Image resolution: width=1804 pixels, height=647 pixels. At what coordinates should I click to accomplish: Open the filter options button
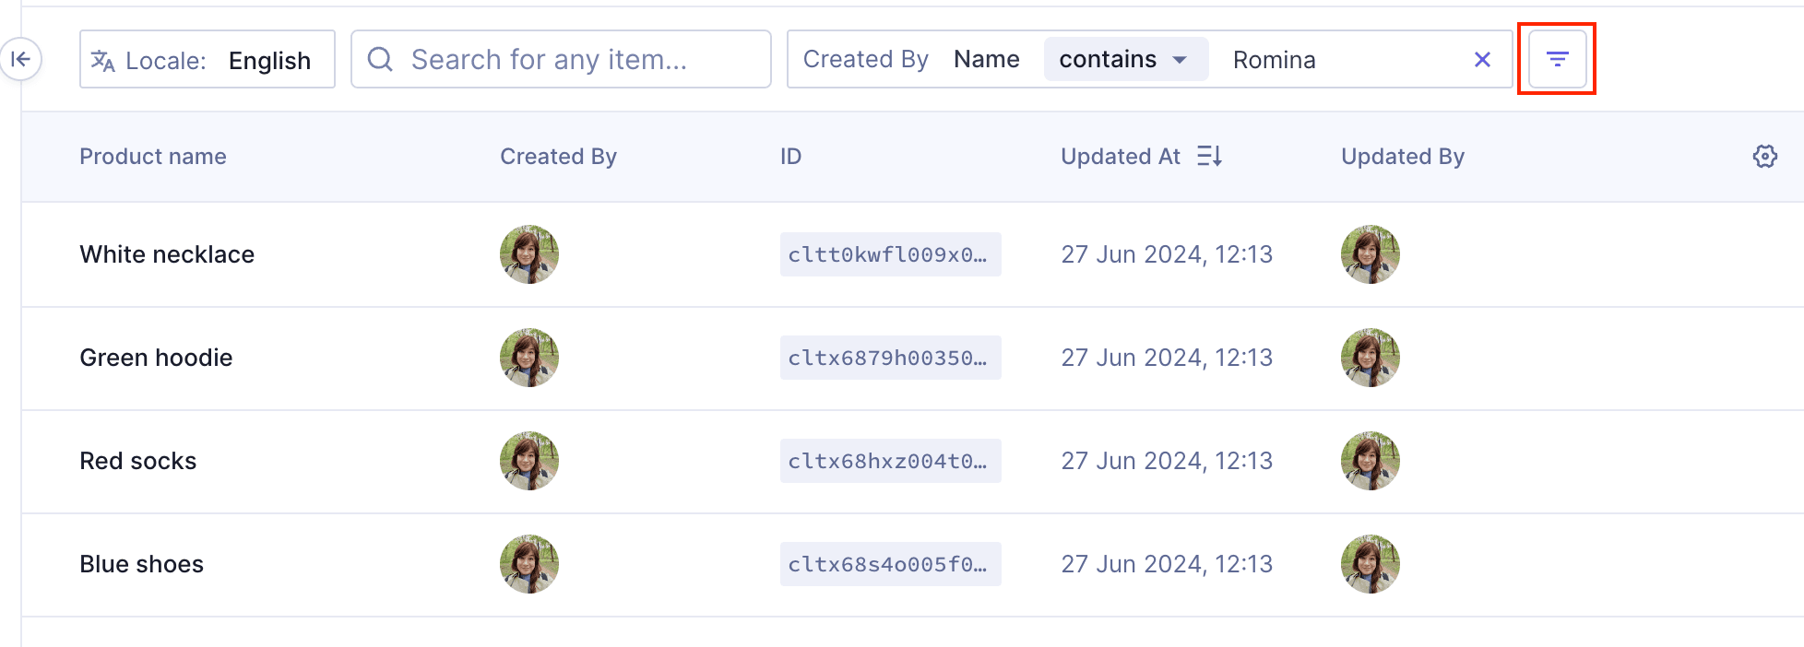pyautogui.click(x=1557, y=60)
